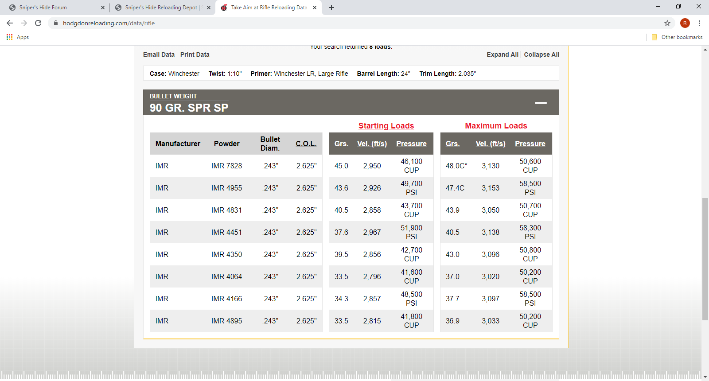This screenshot has width=709, height=381.
Task: Click starting loads Pressure header
Action: click(x=411, y=144)
